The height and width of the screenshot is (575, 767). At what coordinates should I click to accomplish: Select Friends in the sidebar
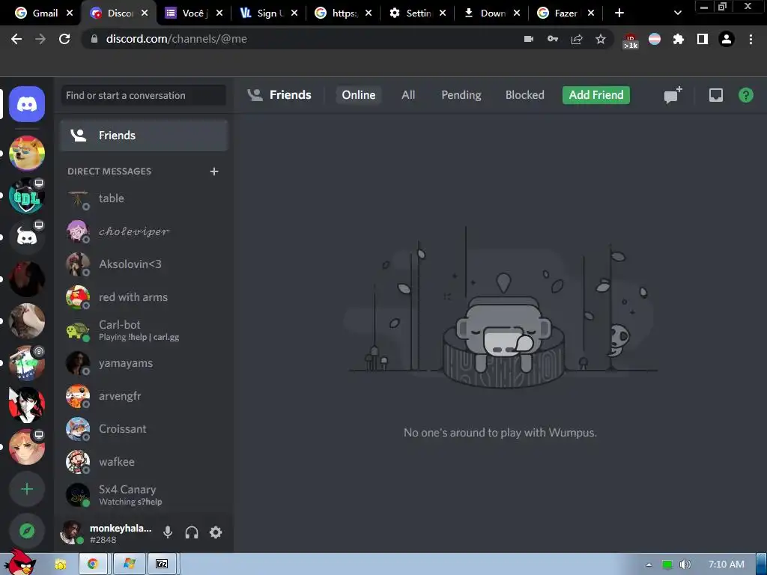pos(145,136)
